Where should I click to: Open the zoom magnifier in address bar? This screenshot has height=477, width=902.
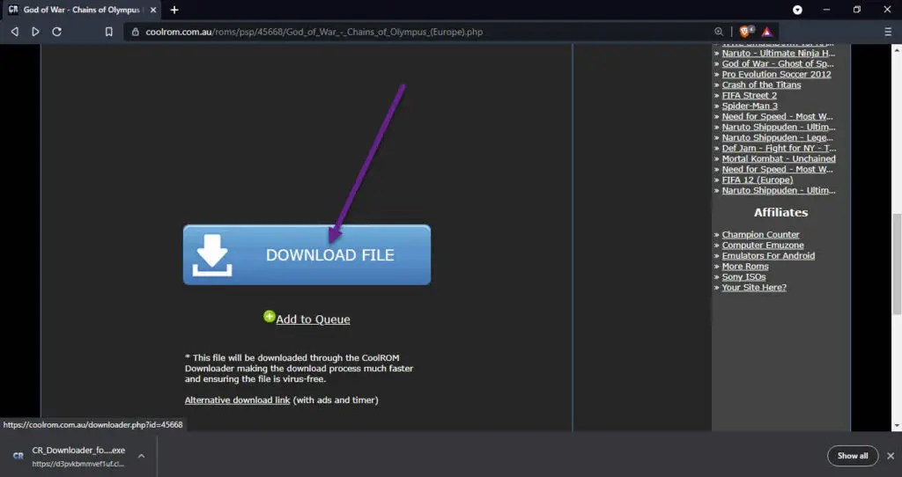[x=719, y=32]
